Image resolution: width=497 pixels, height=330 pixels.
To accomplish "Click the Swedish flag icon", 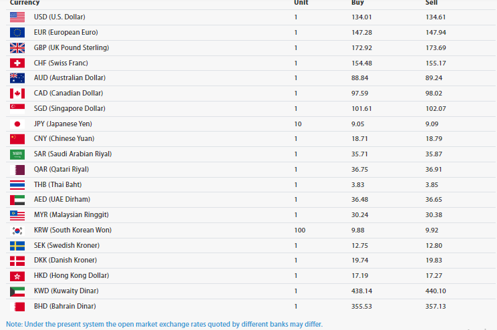I will [17, 245].
